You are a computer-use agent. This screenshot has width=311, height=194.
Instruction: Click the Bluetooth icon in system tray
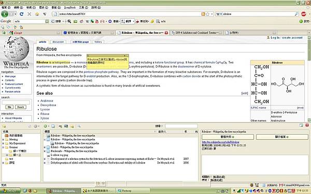pyautogui.click(x=270, y=191)
